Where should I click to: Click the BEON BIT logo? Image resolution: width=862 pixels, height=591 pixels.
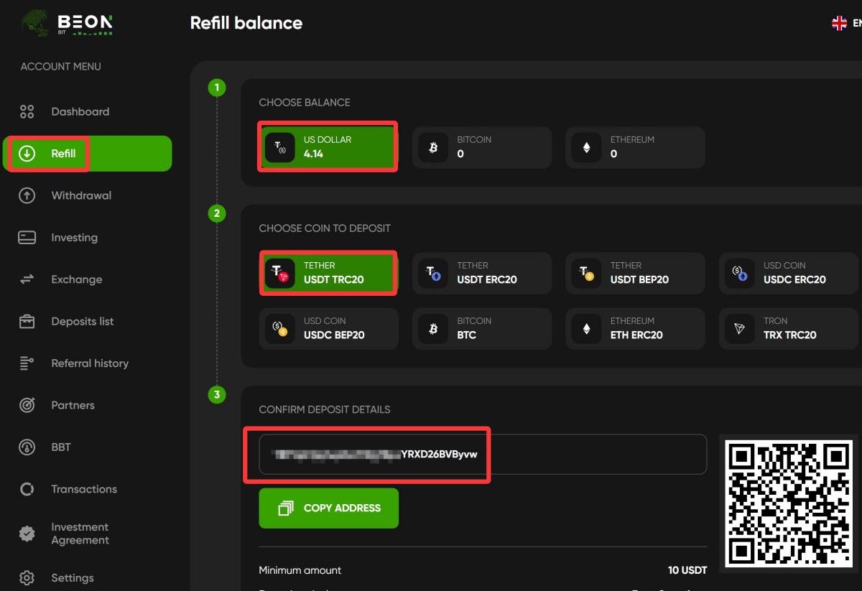pos(66,23)
